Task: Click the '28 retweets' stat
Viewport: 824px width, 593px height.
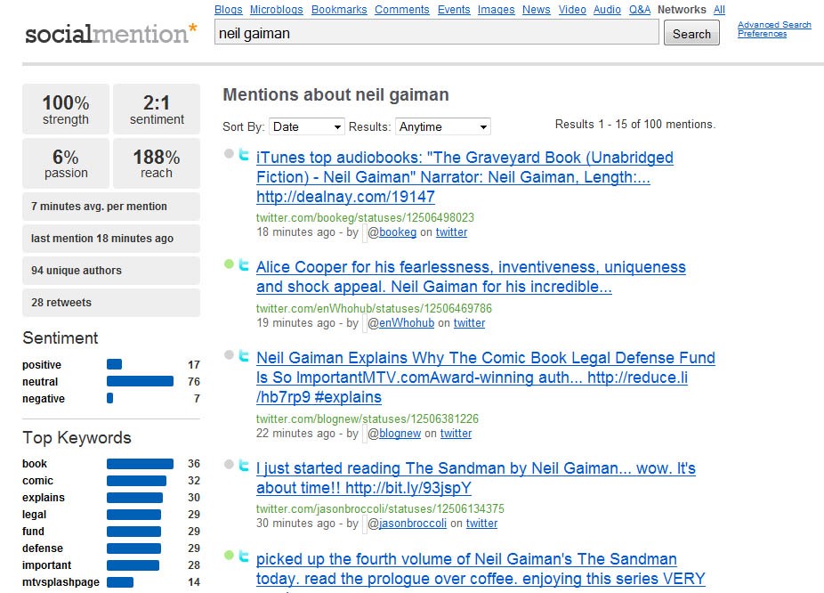Action: click(x=111, y=302)
